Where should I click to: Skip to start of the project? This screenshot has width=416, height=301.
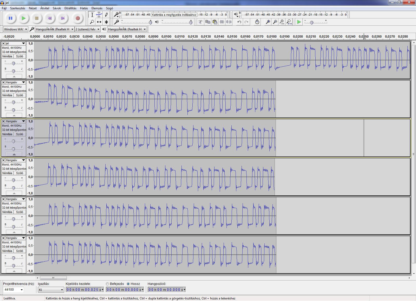(50, 18)
